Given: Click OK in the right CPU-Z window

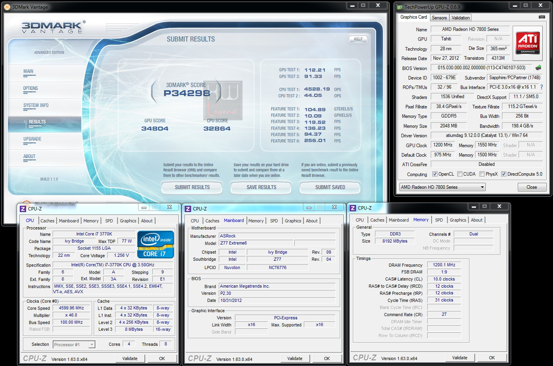Looking at the screenshot, I should (492, 358).
